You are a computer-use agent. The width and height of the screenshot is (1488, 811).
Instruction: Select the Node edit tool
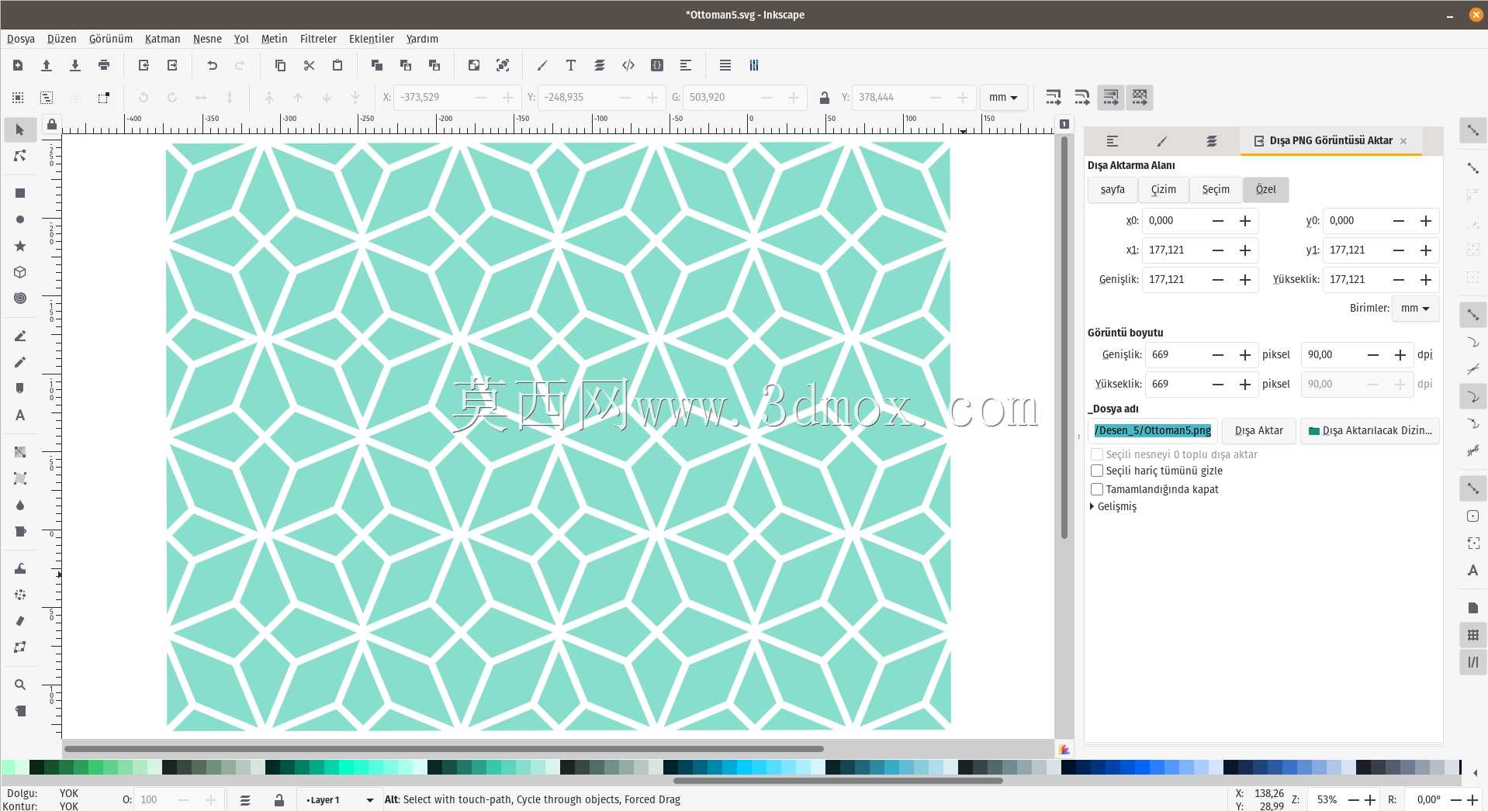point(20,156)
